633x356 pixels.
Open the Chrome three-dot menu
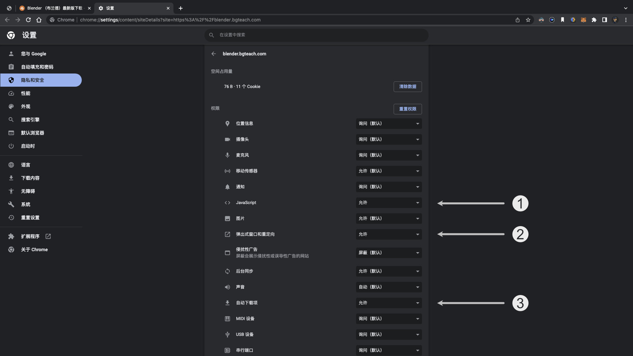(626, 20)
